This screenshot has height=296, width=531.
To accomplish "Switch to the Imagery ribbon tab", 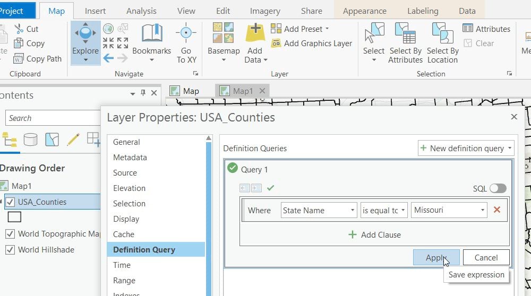I will (x=265, y=11).
